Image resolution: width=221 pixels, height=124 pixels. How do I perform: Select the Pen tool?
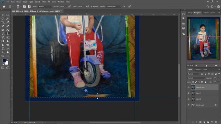pyautogui.click(x=8, y=49)
